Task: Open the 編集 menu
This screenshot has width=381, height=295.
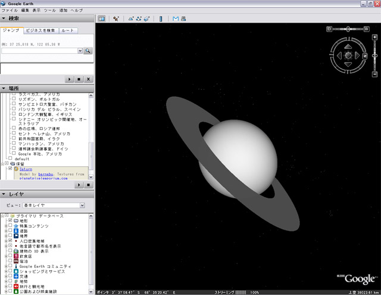Action: point(25,11)
